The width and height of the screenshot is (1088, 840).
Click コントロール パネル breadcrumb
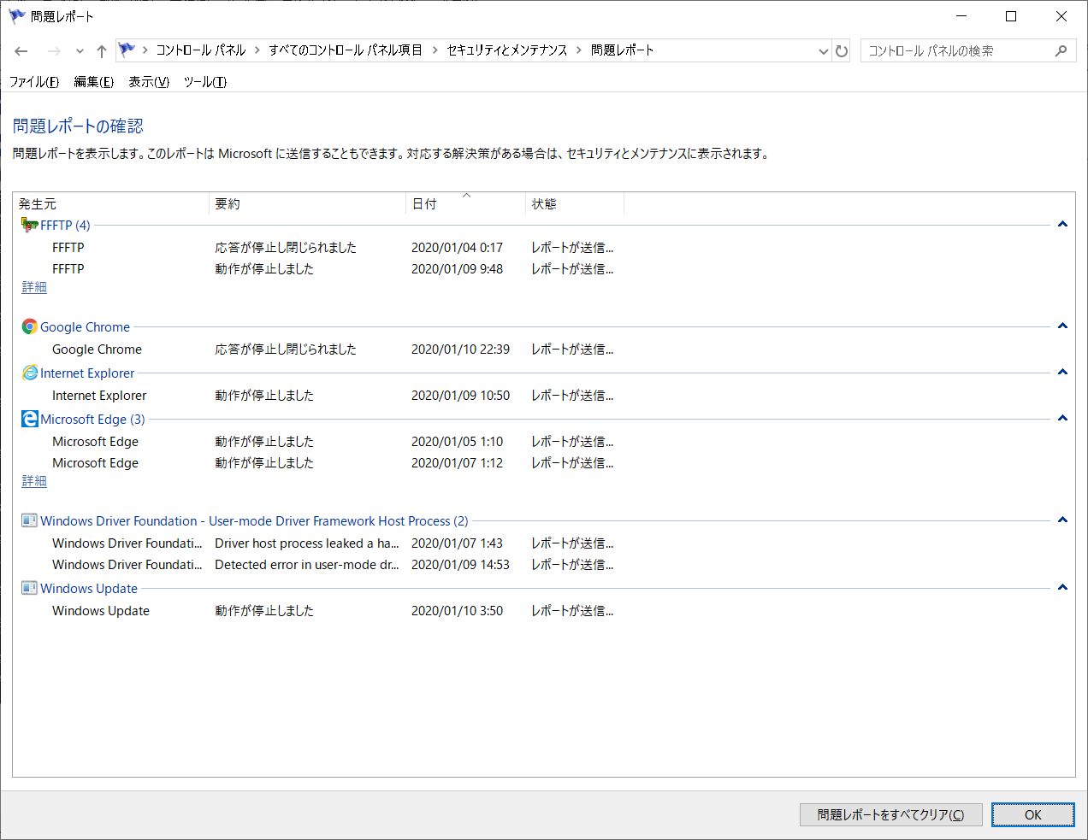click(x=201, y=50)
